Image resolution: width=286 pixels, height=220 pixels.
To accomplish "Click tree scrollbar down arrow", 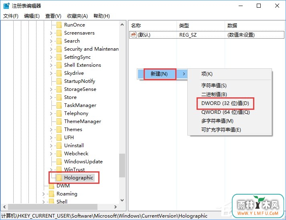I will [122, 200].
